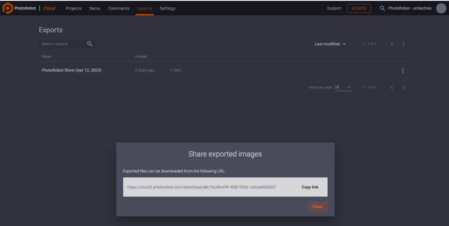Select the Exports tab in navigation
Image resolution: width=449 pixels, height=226 pixels.
click(144, 8)
